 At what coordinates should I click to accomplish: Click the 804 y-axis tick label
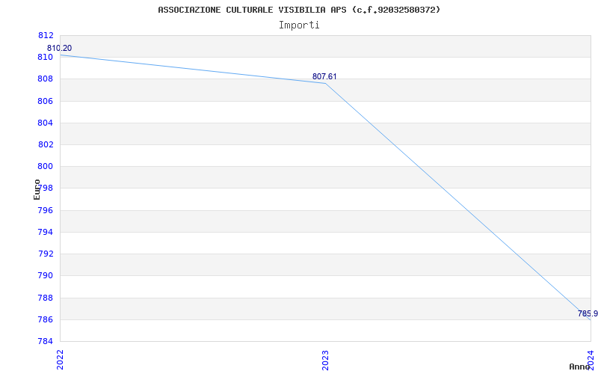click(x=46, y=123)
